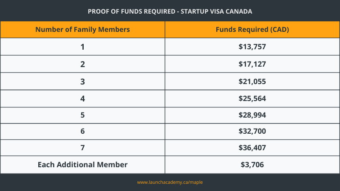Select the family members cell showing 3
Viewport: 340px width, 191px height.
pyautogui.click(x=82, y=81)
